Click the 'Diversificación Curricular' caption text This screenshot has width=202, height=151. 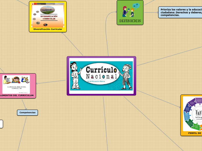click(48, 29)
